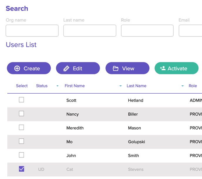Image resolution: width=202 pixels, height=179 pixels.
Task: Click into the Last name search box
Action: (90, 31)
